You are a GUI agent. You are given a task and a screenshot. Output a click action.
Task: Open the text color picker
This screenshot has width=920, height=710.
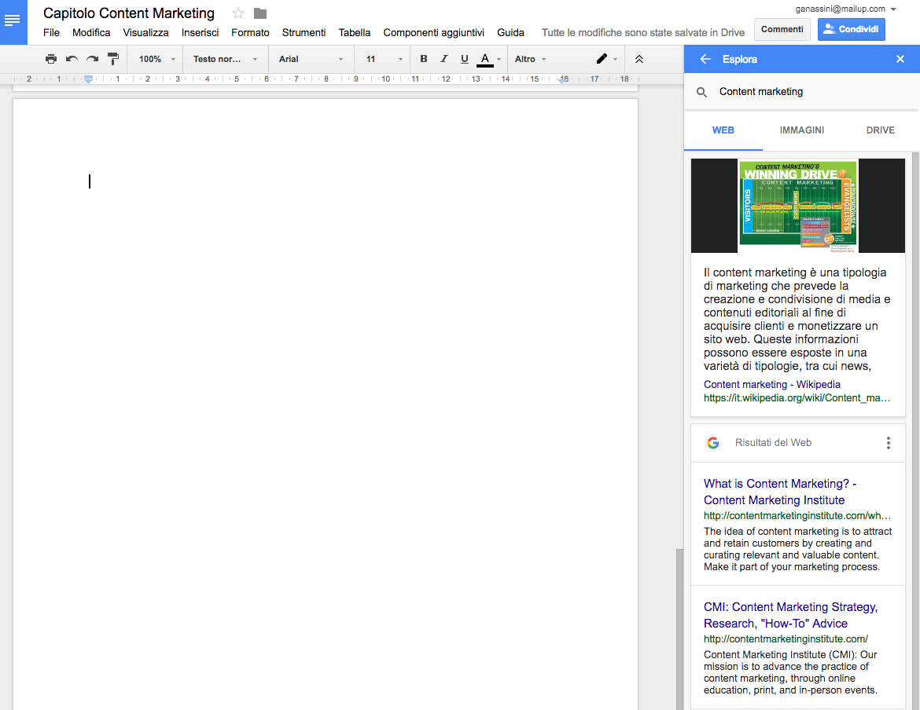[485, 59]
